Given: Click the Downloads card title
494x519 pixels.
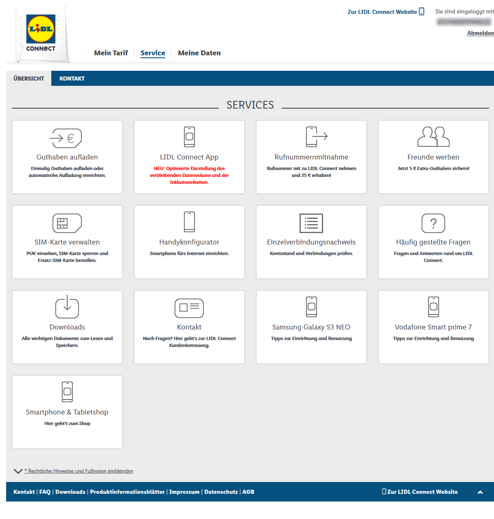Looking at the screenshot, I should click(67, 327).
